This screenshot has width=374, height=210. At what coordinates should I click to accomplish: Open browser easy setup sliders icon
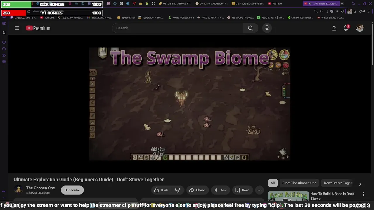click(x=369, y=11)
